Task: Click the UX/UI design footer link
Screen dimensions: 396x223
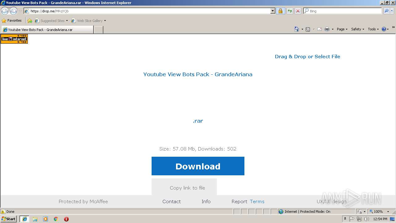Action: point(332,201)
